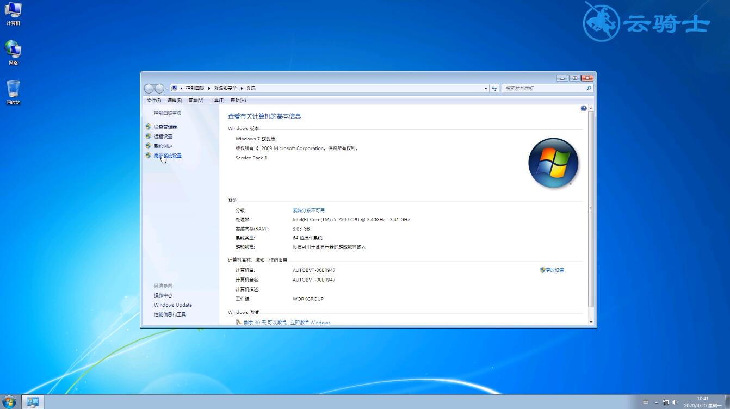Image resolution: width=730 pixels, height=409 pixels.
Task: Click the taskbar clock showing 10:41
Action: coord(703,402)
